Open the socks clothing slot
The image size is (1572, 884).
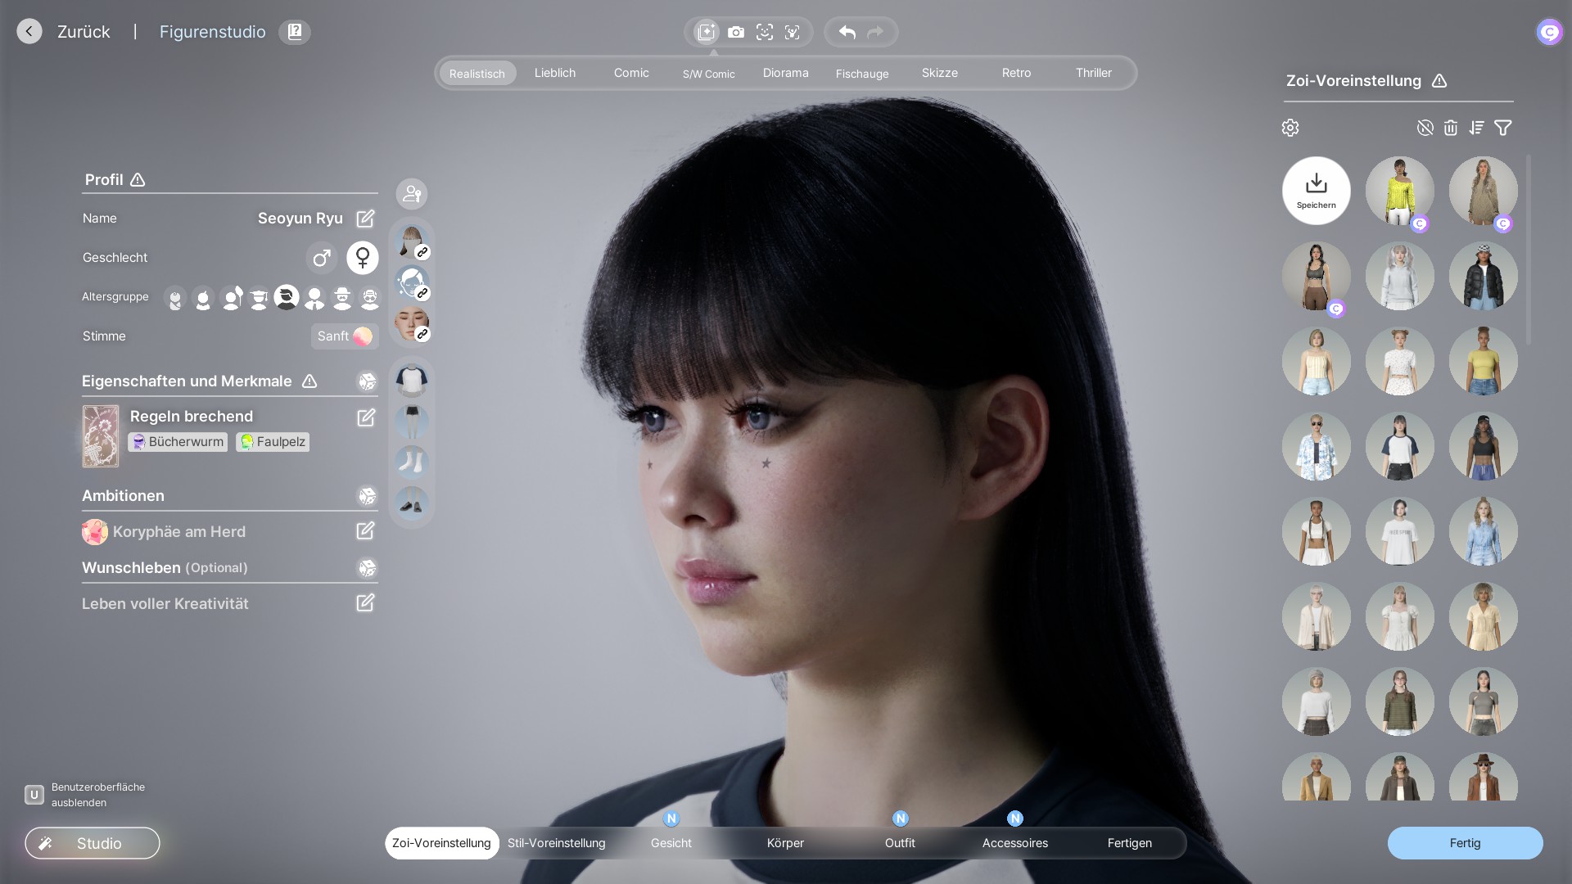tap(412, 462)
